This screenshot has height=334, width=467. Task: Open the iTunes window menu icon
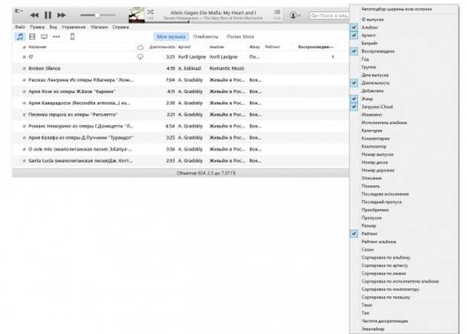[x=19, y=11]
